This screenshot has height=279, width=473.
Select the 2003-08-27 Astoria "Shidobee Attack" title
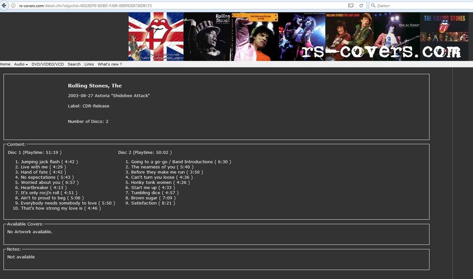109,96
